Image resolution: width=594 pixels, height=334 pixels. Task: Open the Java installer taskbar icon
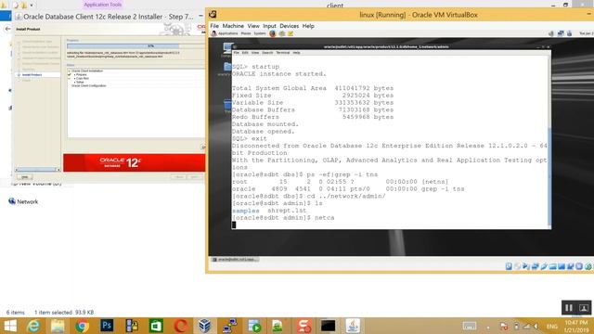pos(353,326)
